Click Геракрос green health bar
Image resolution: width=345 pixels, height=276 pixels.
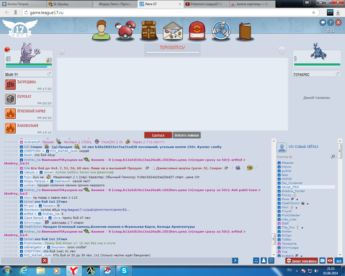pos(317,64)
